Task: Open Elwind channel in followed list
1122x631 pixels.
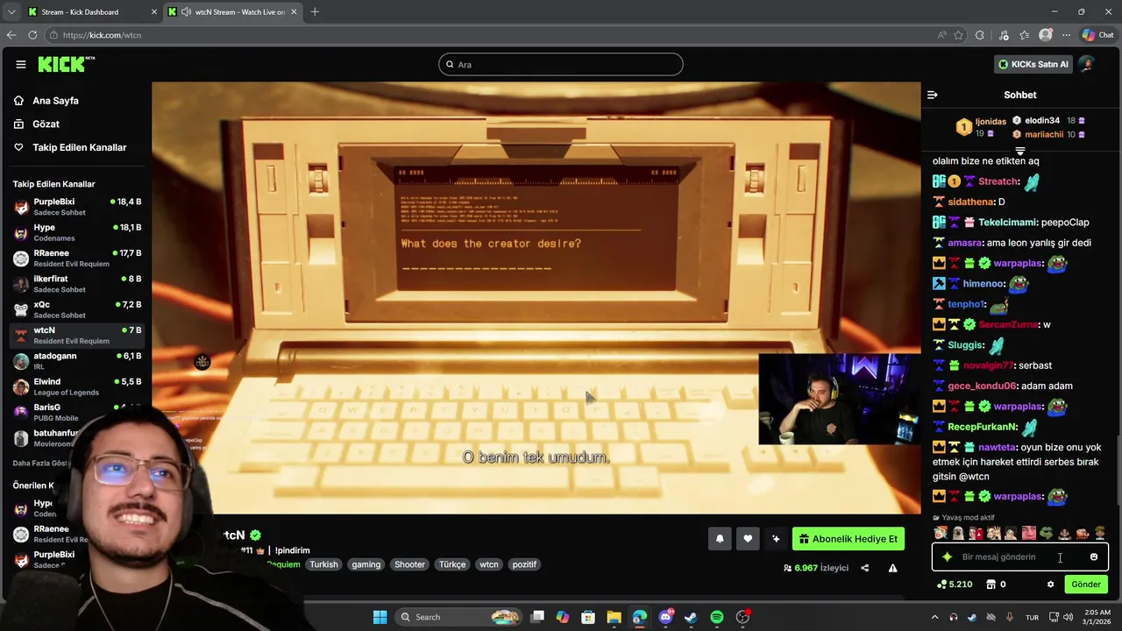Action: [x=77, y=386]
